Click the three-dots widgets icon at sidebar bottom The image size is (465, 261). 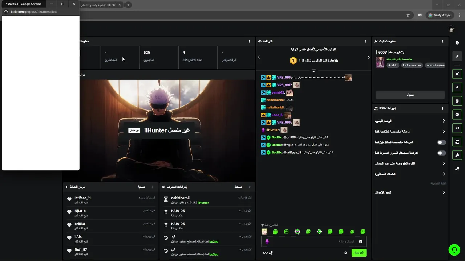coord(457,169)
